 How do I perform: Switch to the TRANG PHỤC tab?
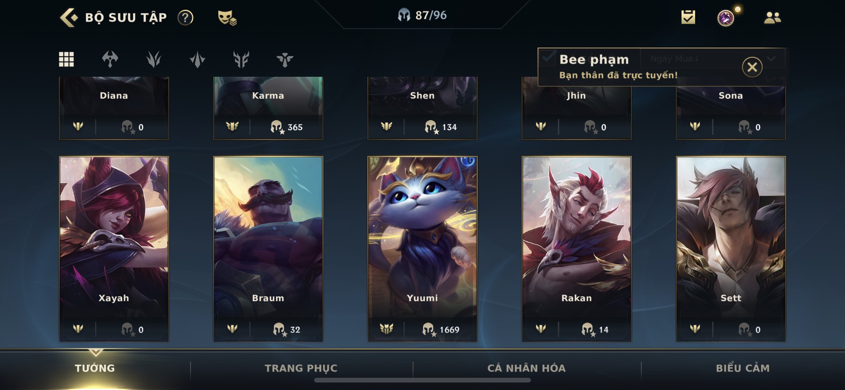coord(301,368)
